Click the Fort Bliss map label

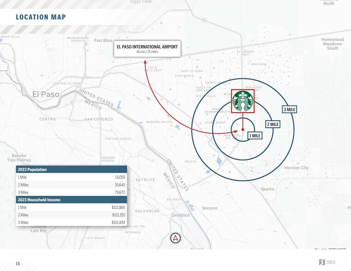[x=103, y=41]
